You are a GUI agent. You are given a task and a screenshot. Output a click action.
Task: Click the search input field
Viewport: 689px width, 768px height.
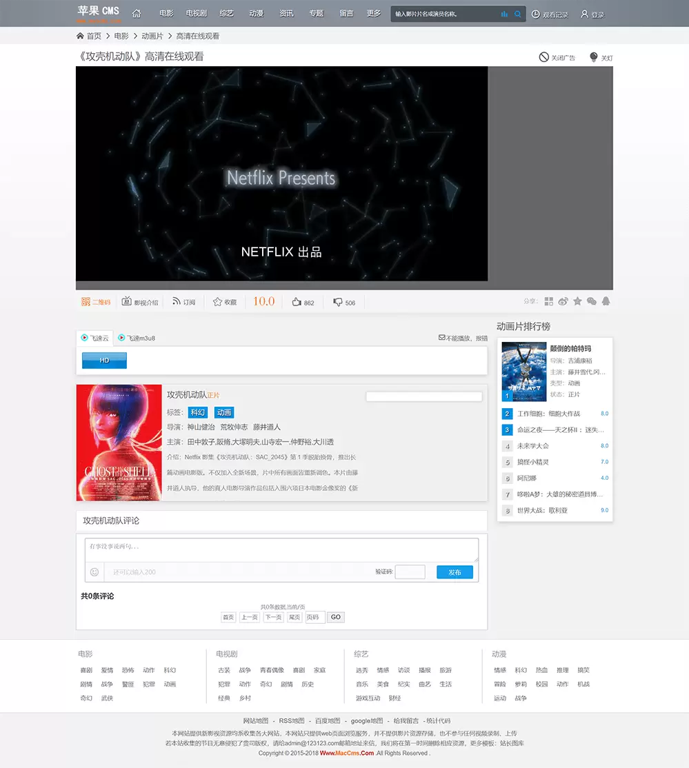coord(445,14)
